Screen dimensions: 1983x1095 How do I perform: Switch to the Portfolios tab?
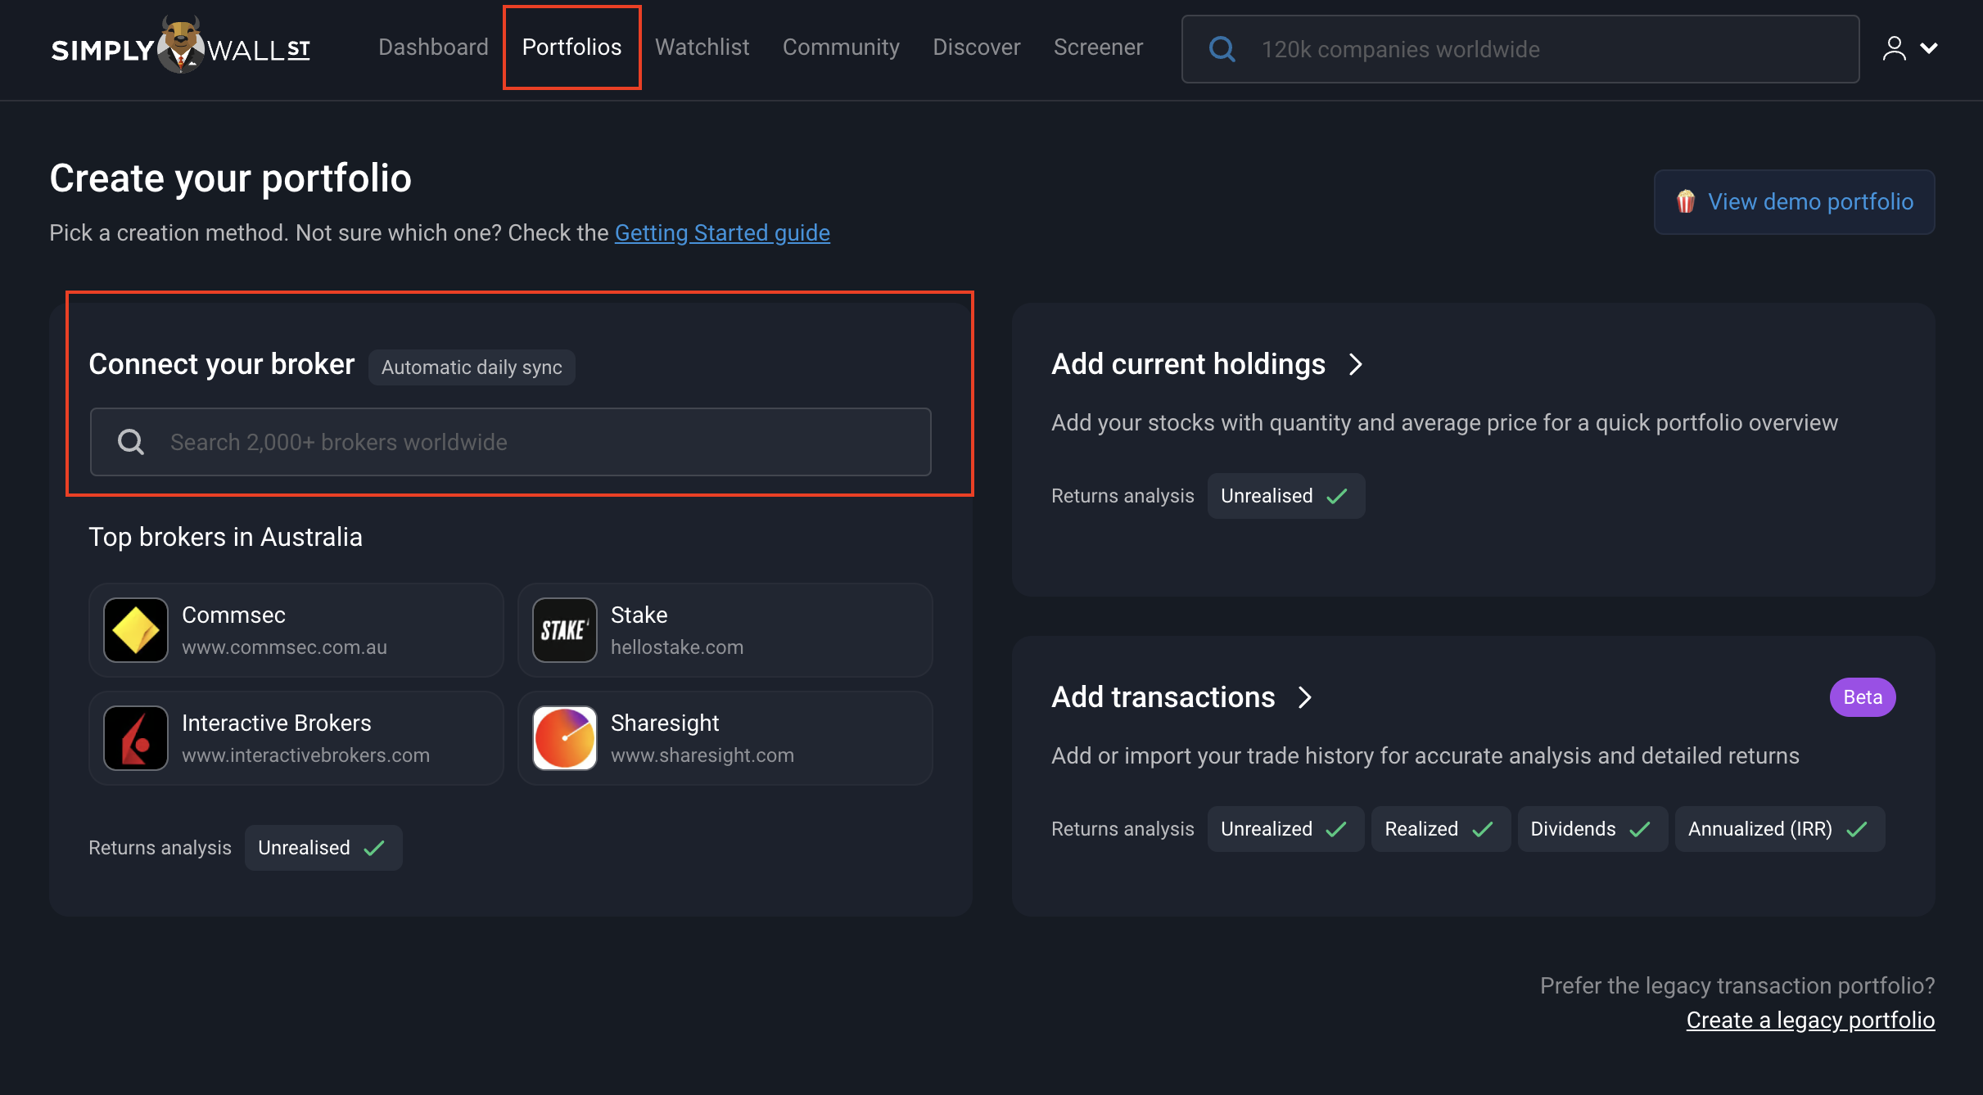pyautogui.click(x=571, y=47)
